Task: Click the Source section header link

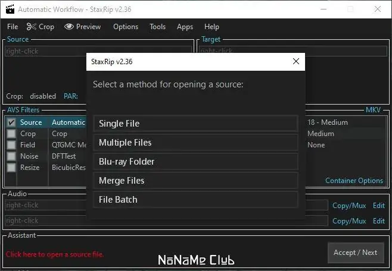Action: (x=18, y=39)
